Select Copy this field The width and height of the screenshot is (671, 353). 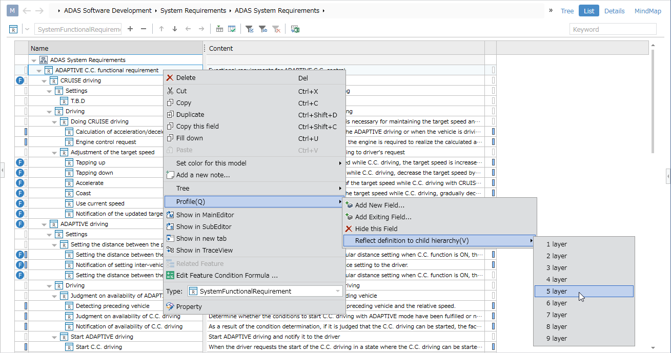point(255,127)
